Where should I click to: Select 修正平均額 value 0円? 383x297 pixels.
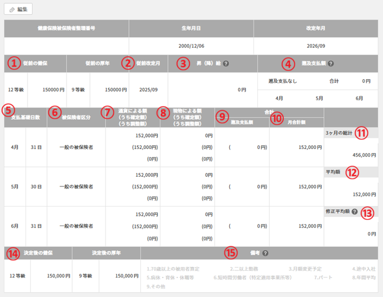(372, 234)
